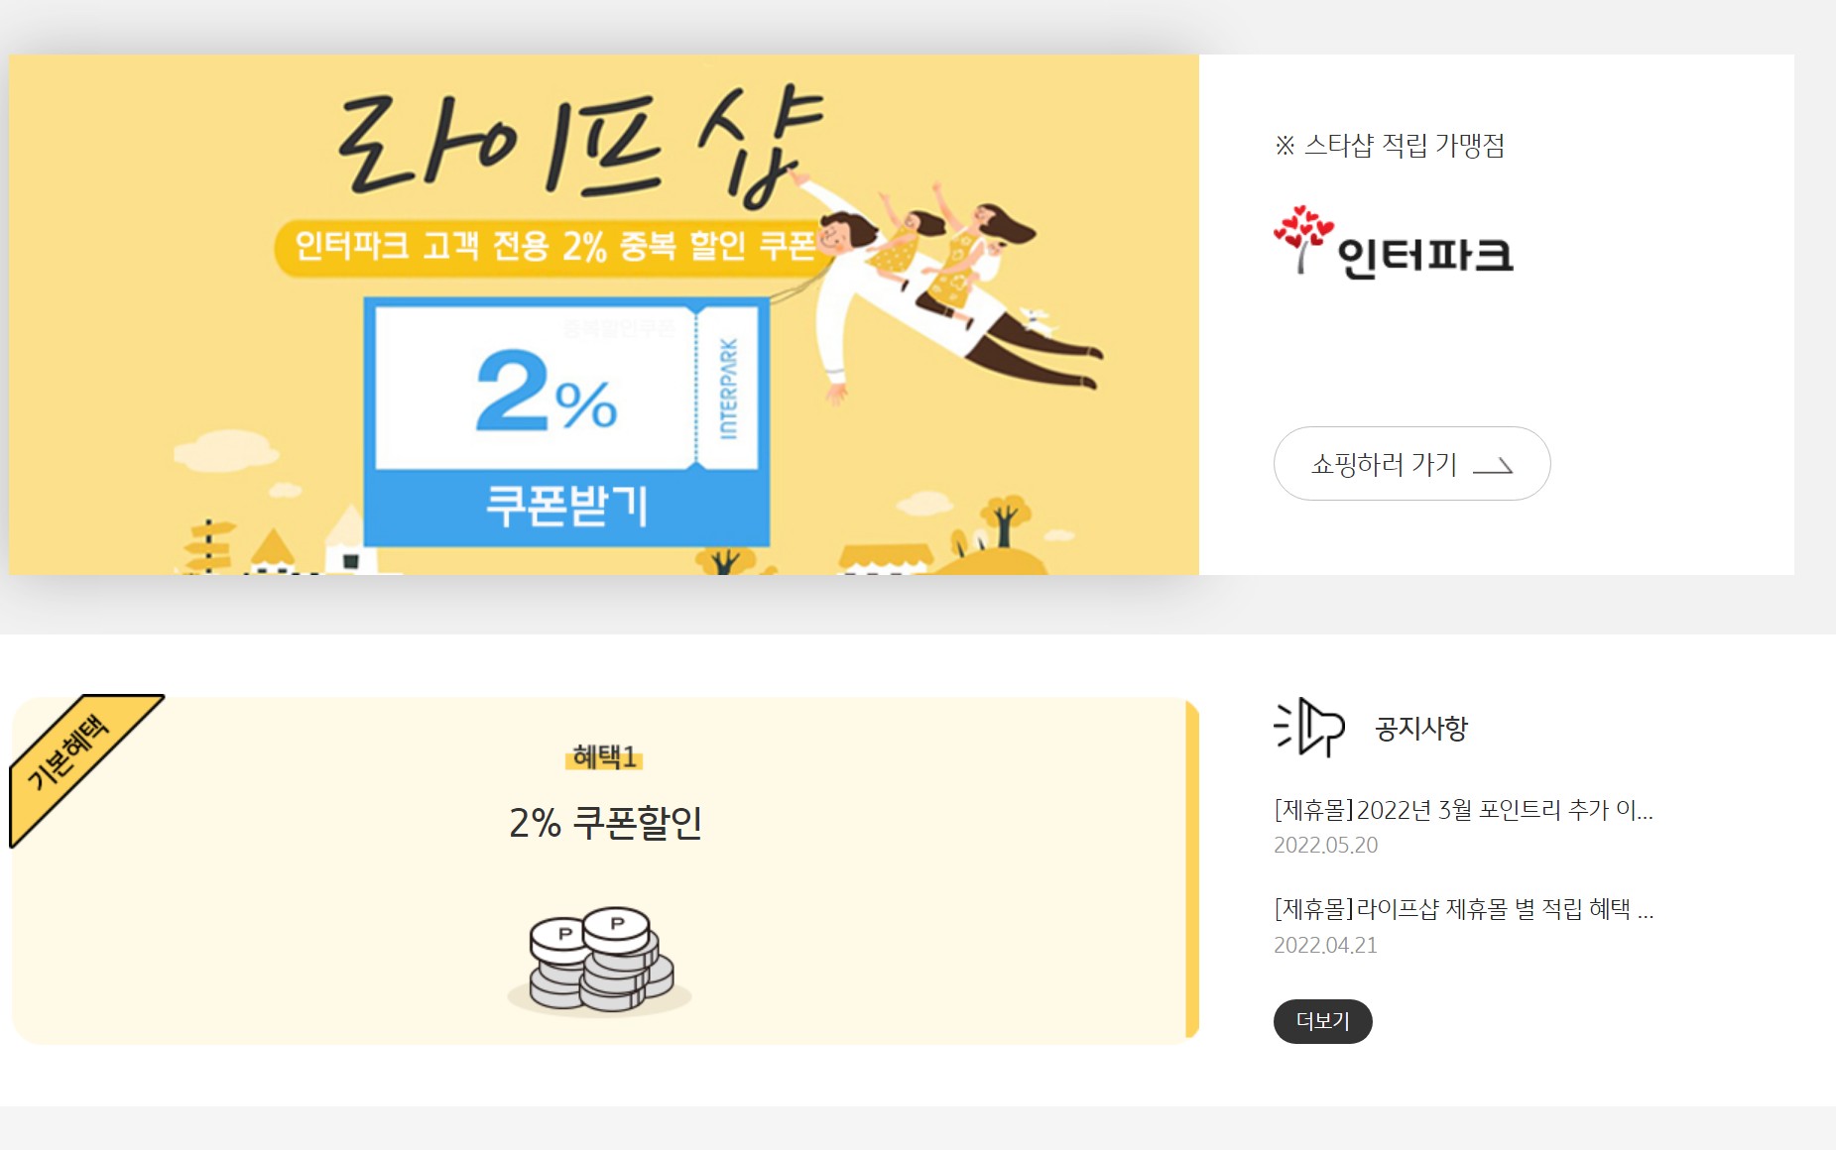This screenshot has width=1836, height=1150.
Task: Click the 공지사항 heading
Action: pos(1420,729)
